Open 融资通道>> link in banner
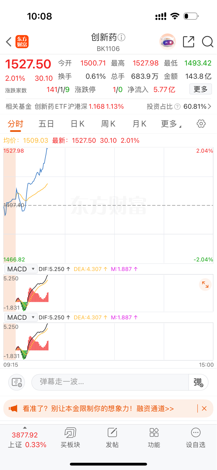 click(155, 408)
